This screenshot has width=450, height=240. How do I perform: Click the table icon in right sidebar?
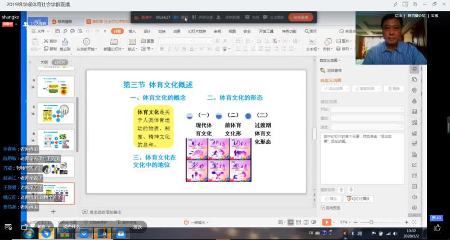click(x=414, y=112)
